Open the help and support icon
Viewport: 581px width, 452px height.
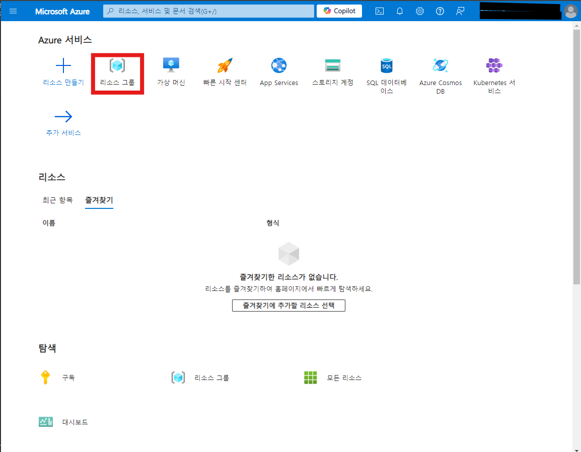(x=440, y=11)
